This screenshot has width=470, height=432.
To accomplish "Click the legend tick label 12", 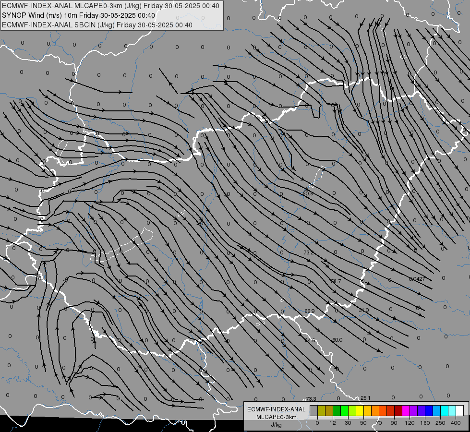I will pos(333,423).
